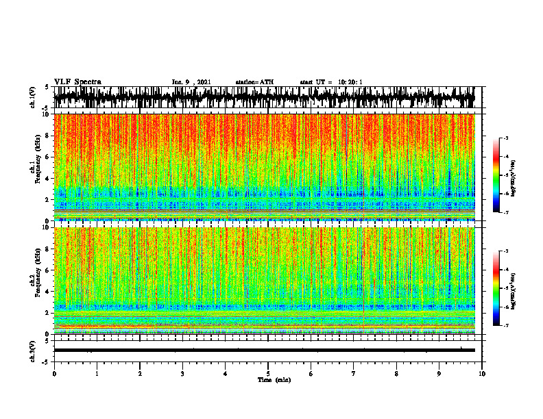Click the "VLF Spectra" title text

(77, 82)
